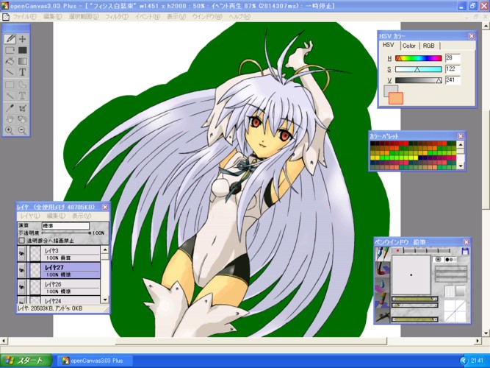Choose pen and pencil brush in Pen Window
490x368 pixels.
click(x=383, y=254)
